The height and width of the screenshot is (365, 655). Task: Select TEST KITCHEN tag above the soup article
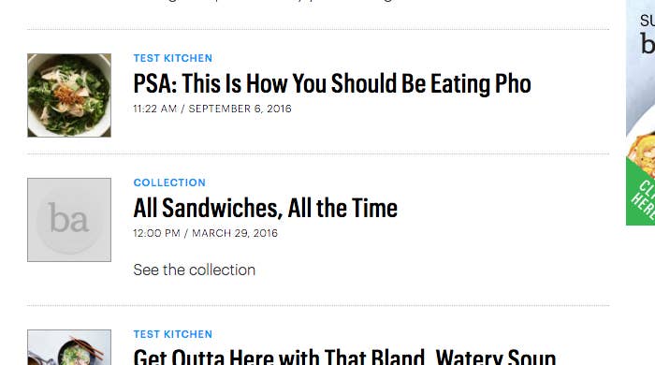click(172, 334)
